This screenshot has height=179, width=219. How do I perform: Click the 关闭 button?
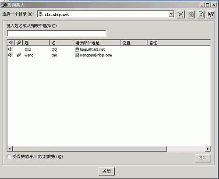[x=106, y=171]
